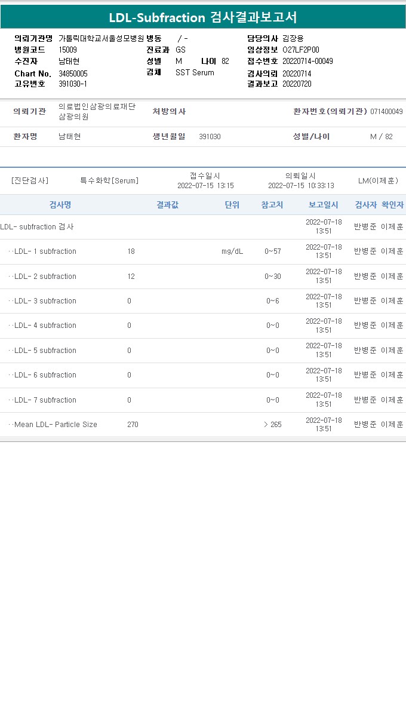406x706 pixels.
Task: Click patient number 071400049
Action: (x=387, y=111)
